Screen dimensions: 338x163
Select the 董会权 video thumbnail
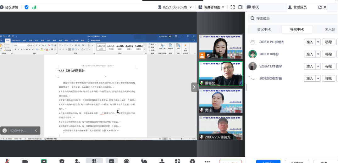[221, 73]
